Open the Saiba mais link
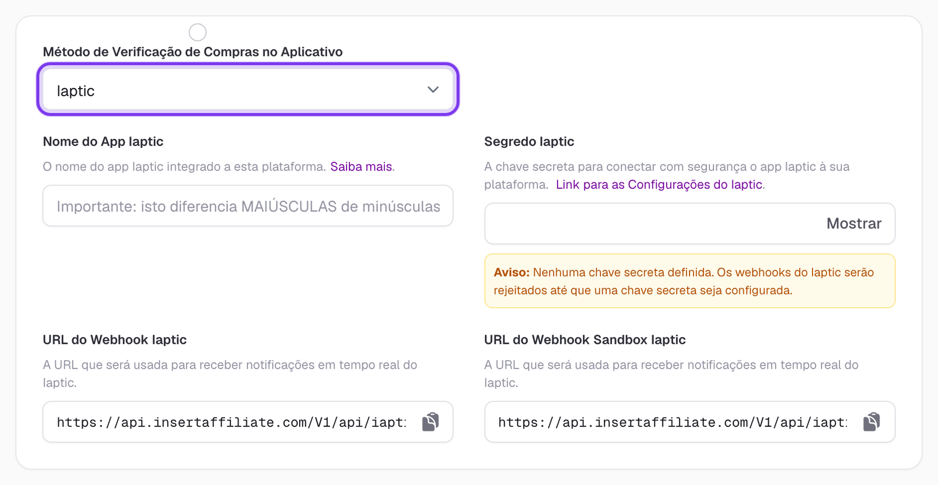The height and width of the screenshot is (485, 938). (x=361, y=167)
